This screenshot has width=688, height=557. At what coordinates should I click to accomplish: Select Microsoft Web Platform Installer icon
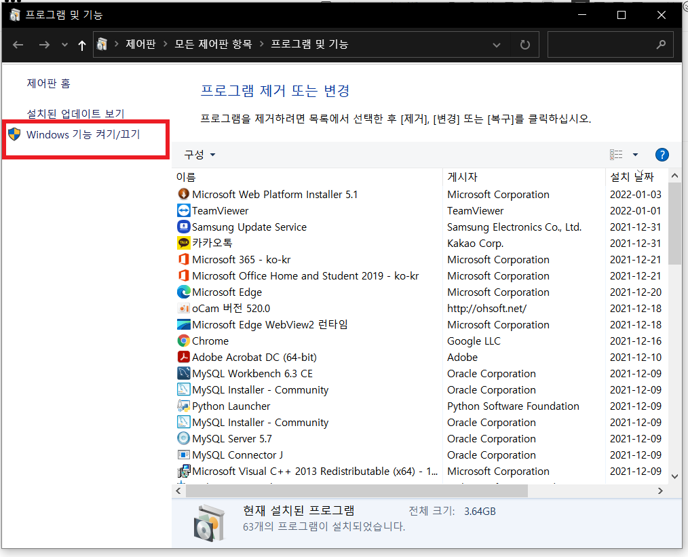tap(183, 194)
